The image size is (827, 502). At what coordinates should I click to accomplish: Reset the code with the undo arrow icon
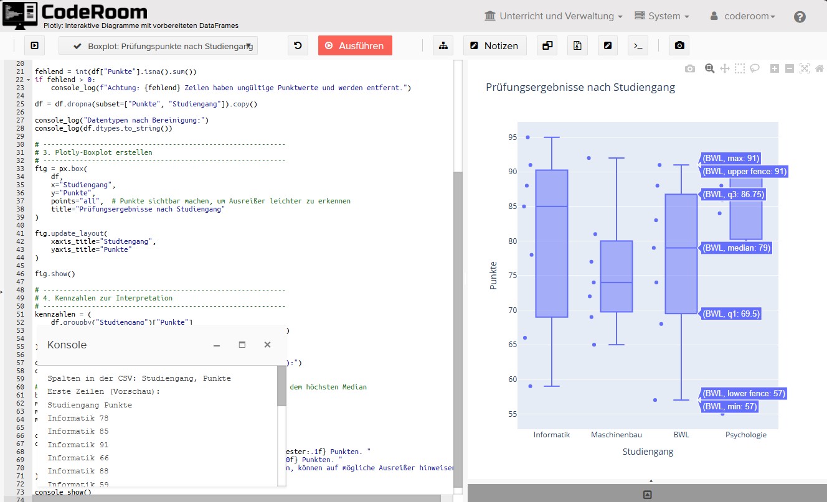click(x=298, y=45)
